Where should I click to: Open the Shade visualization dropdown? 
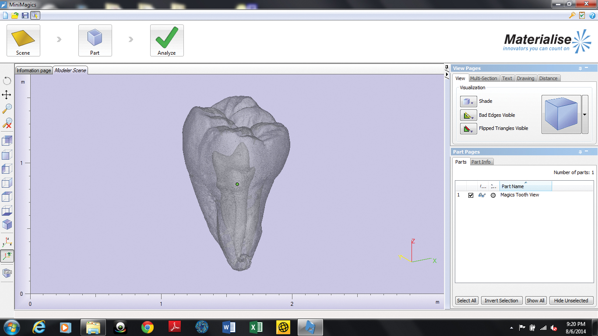click(x=468, y=101)
